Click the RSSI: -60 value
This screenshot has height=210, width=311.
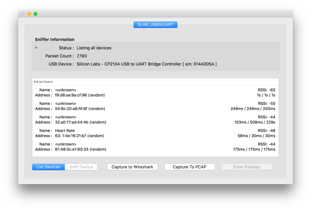point(266,90)
